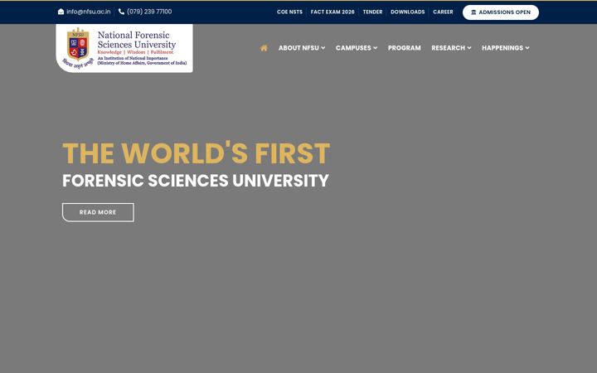Click the building icon in Admissions Open button
597x373 pixels.
click(473, 12)
